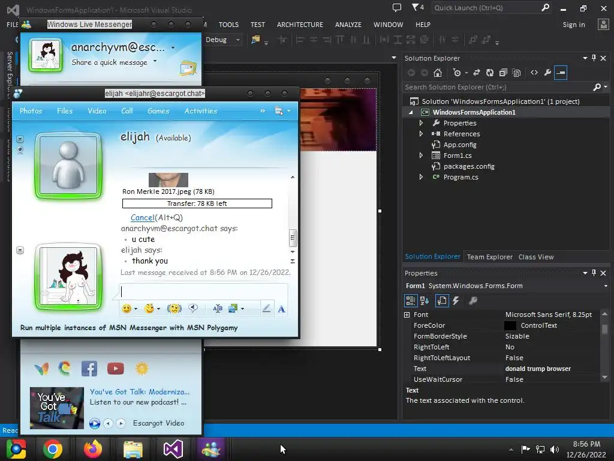Click Photos in chat toolbar
Viewport: 614px width, 461px height.
point(31,111)
